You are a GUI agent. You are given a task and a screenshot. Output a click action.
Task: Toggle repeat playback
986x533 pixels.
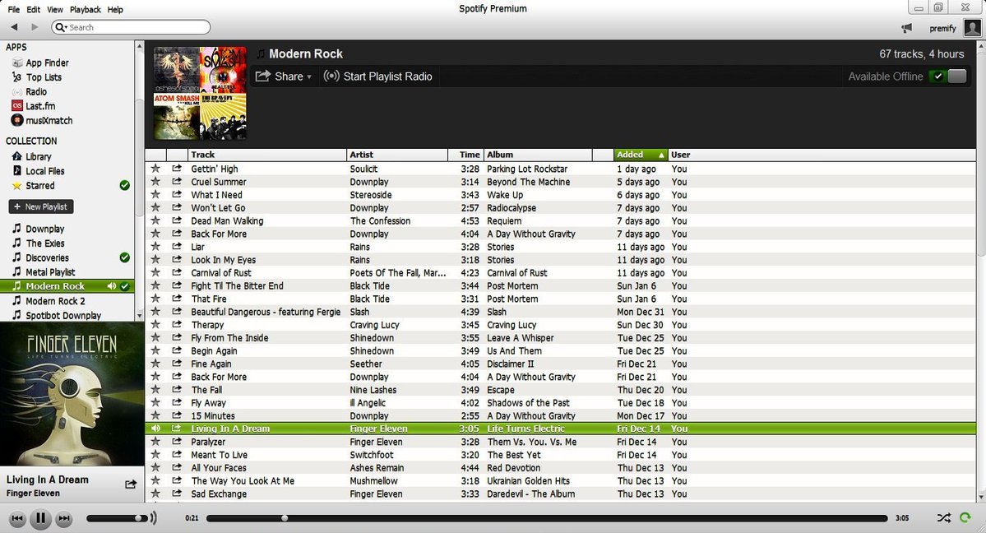[x=965, y=518]
